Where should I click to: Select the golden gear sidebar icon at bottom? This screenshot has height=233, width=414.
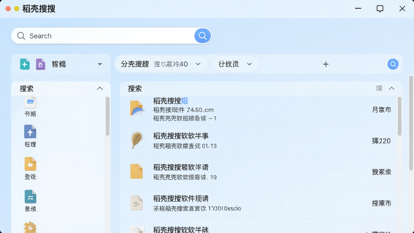point(30,227)
